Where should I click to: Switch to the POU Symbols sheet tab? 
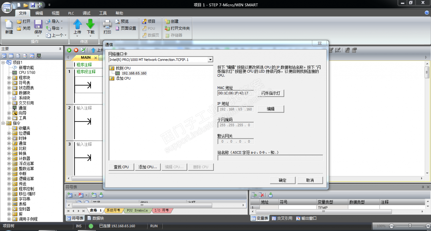point(137,210)
